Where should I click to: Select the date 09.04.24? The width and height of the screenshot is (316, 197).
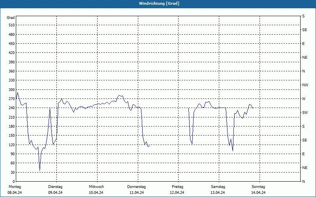[x=55, y=193]
